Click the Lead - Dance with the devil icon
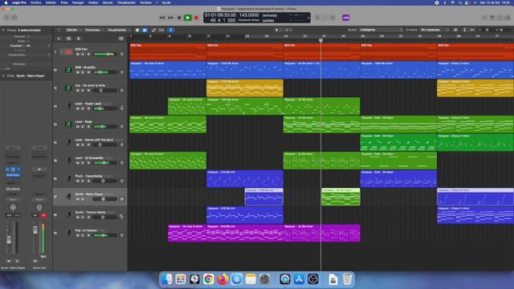 point(68,142)
